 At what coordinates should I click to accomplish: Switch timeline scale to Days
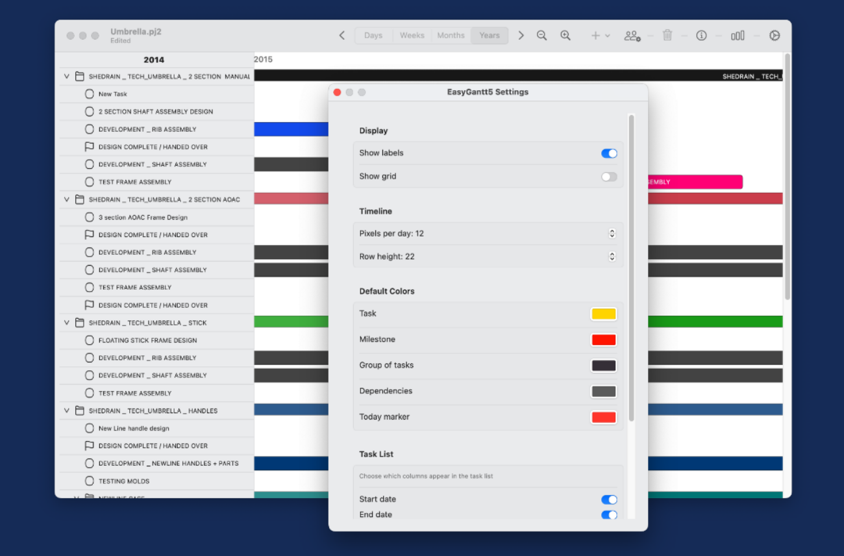point(373,36)
